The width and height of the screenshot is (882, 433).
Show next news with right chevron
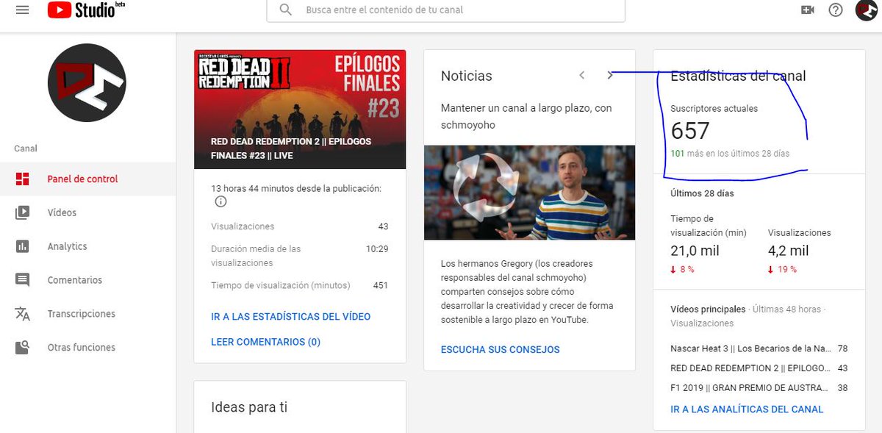610,75
